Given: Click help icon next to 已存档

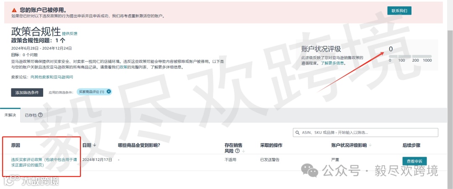Looking at the screenshot, I should (x=40, y=115).
